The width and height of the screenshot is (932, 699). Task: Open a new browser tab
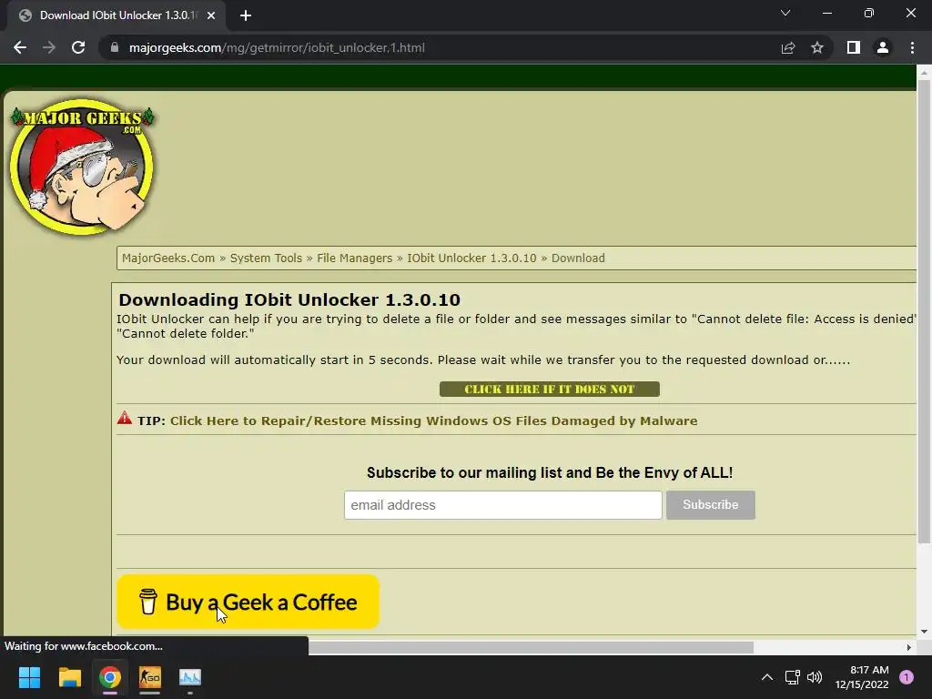pos(246,15)
